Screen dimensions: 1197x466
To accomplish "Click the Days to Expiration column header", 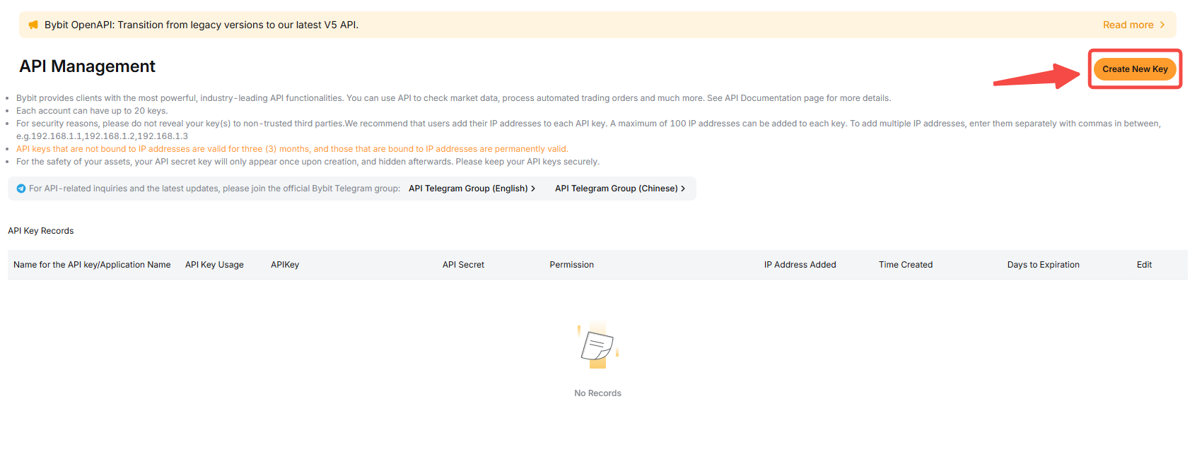I will tap(1043, 265).
